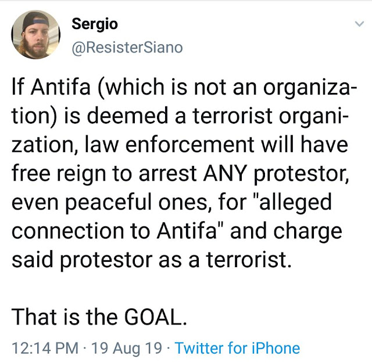Click the 19 Aug 19 date
372x364 pixels.
(x=127, y=348)
